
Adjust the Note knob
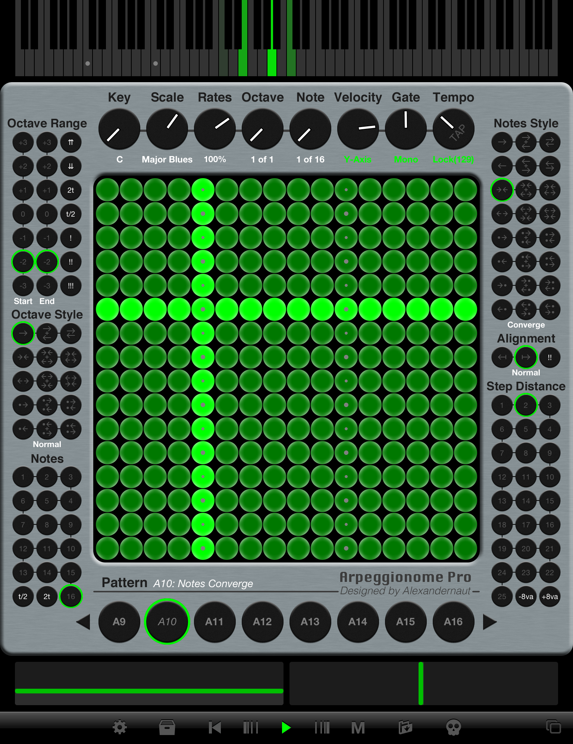click(310, 129)
